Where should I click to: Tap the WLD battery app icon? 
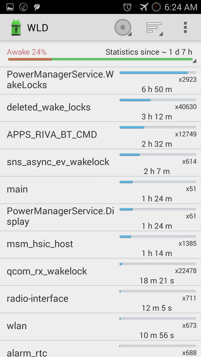tap(16, 28)
